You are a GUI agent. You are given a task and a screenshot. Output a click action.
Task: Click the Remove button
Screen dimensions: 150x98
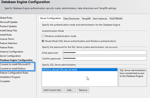pos(83,90)
